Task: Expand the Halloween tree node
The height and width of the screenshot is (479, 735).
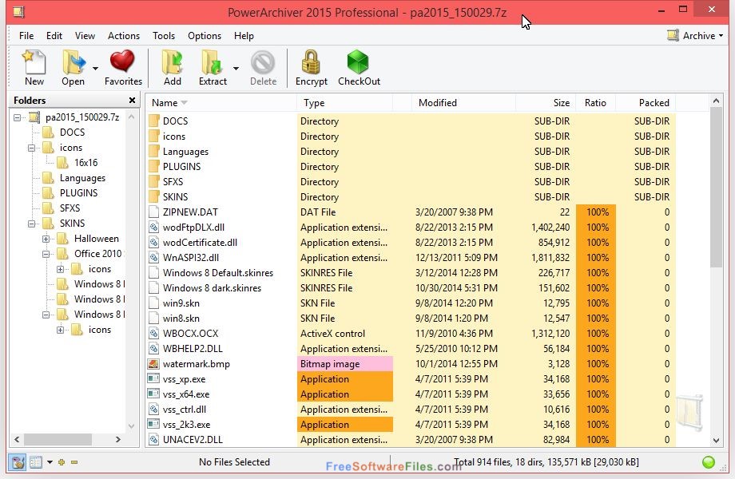Action: (x=46, y=239)
